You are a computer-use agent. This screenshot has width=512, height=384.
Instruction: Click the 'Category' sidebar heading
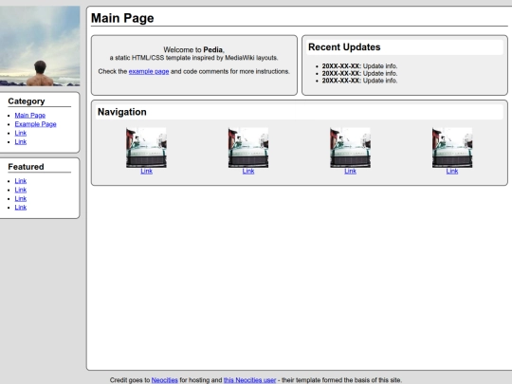(27, 101)
